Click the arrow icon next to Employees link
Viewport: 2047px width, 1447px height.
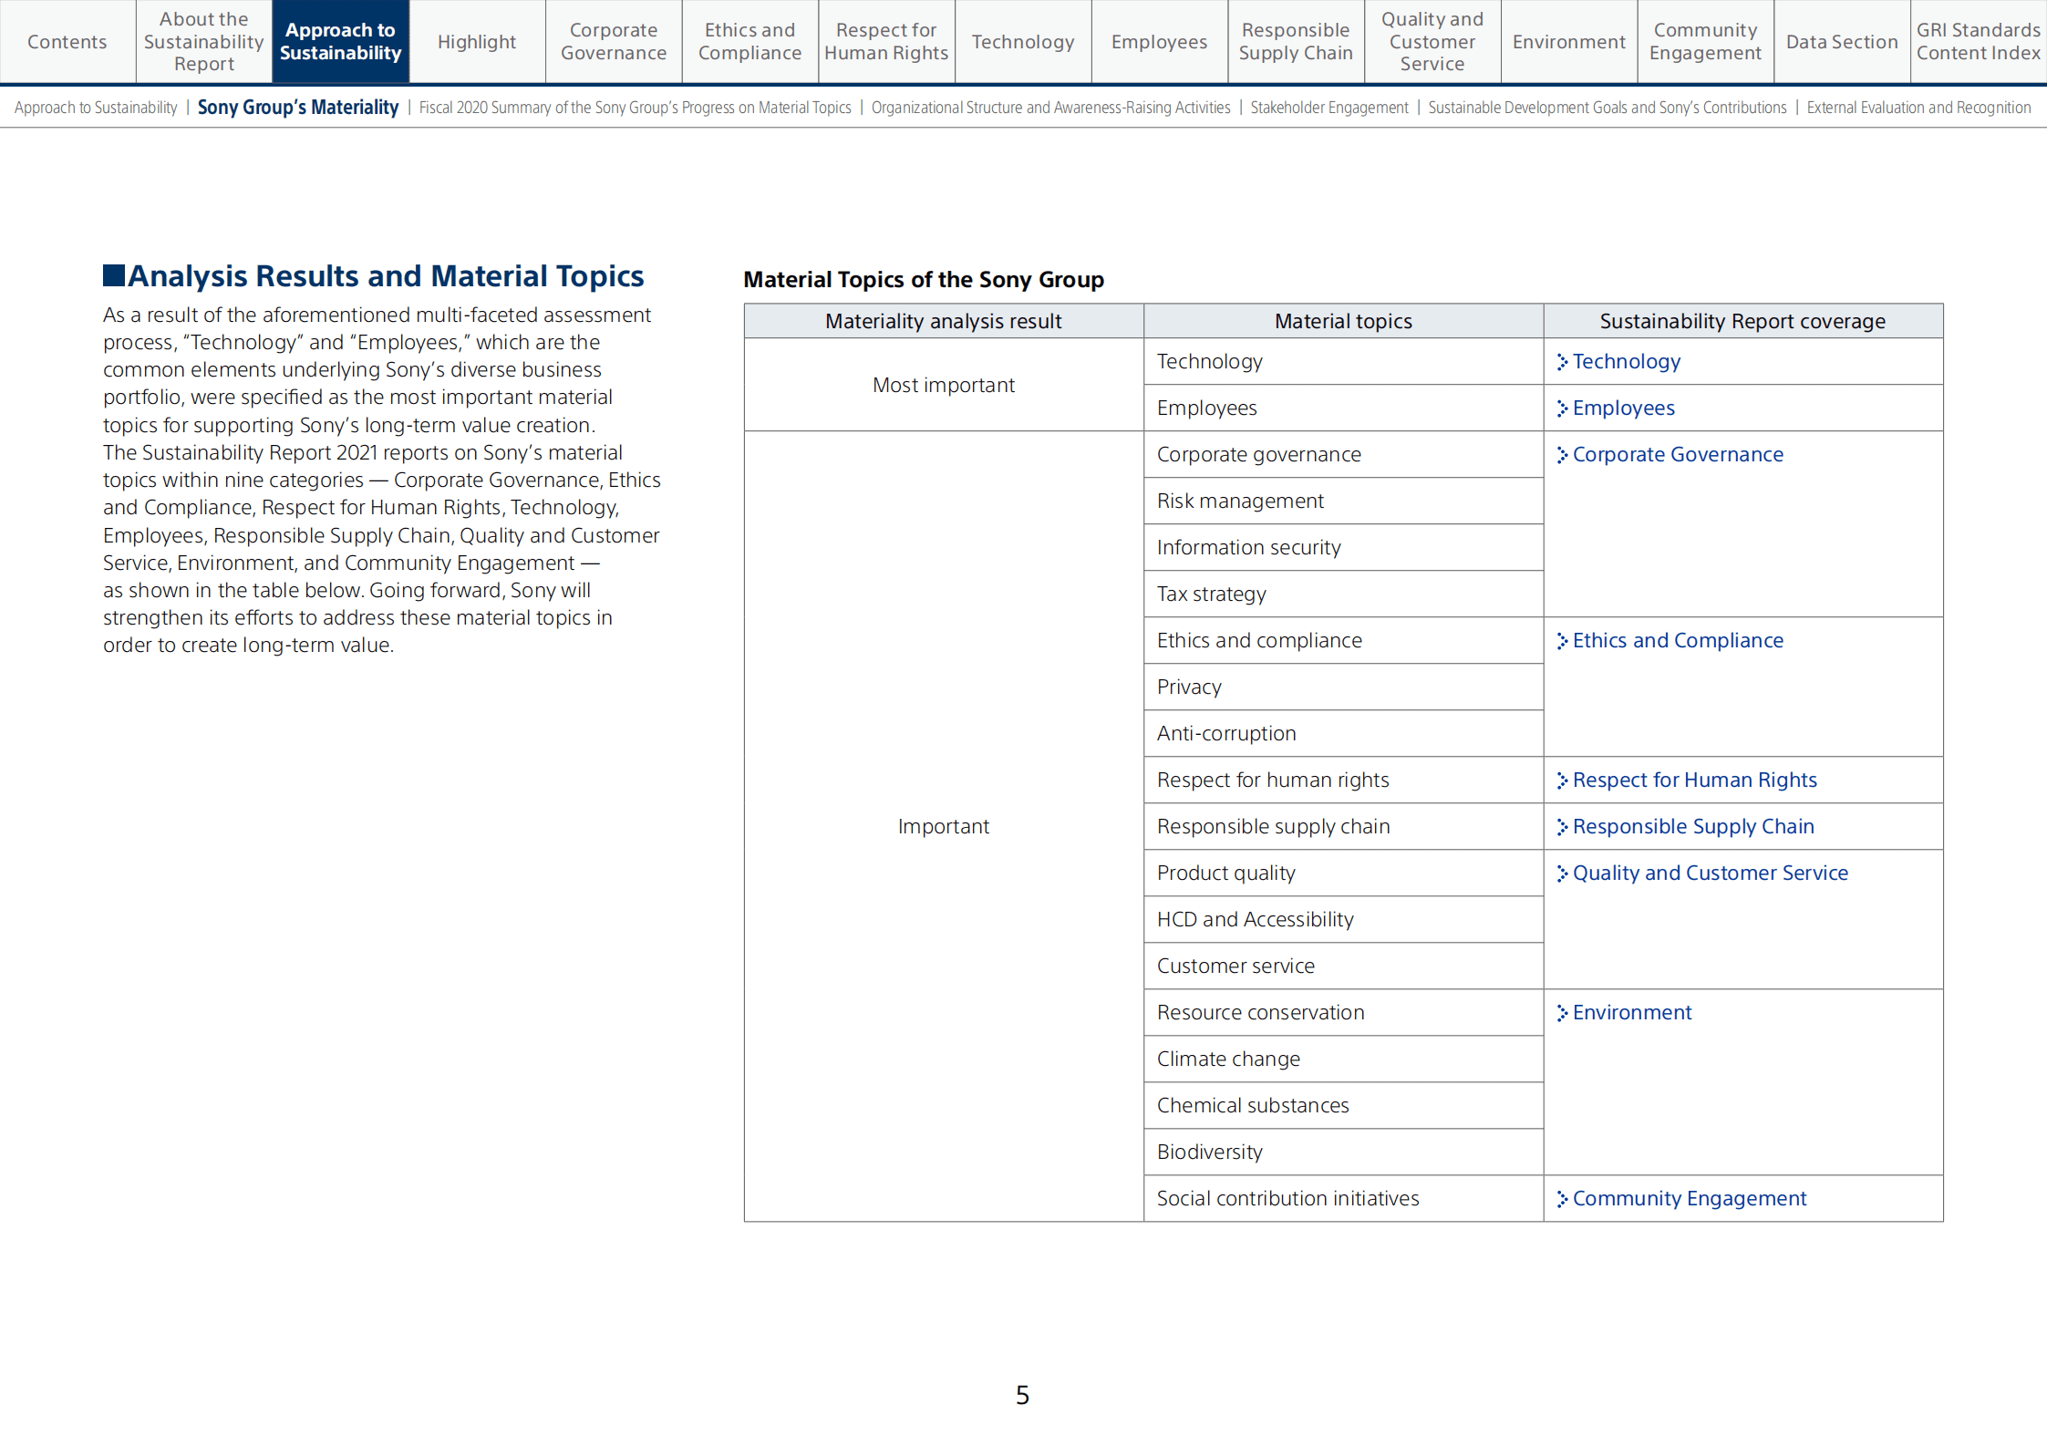point(1562,408)
